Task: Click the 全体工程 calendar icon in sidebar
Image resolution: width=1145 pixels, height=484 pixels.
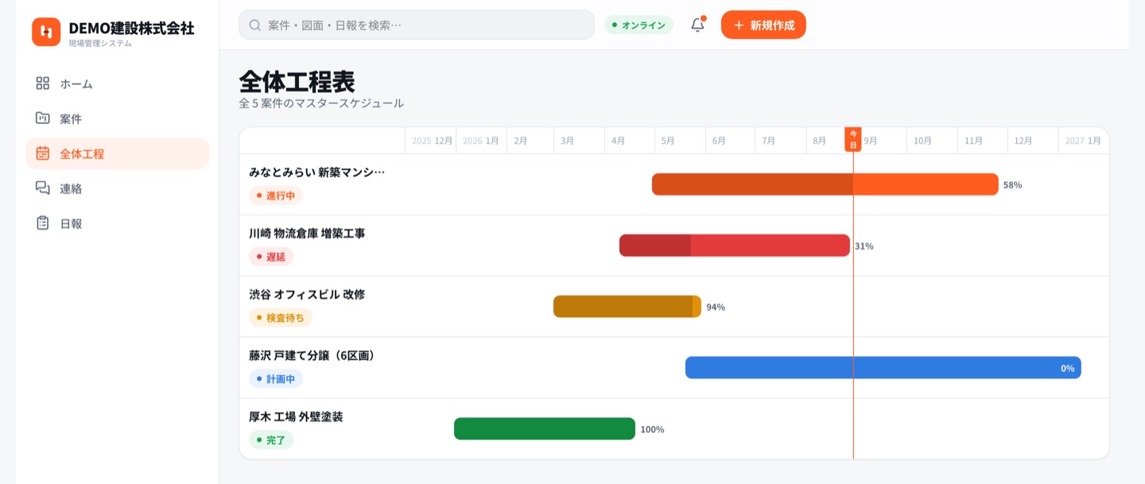Action: point(43,153)
